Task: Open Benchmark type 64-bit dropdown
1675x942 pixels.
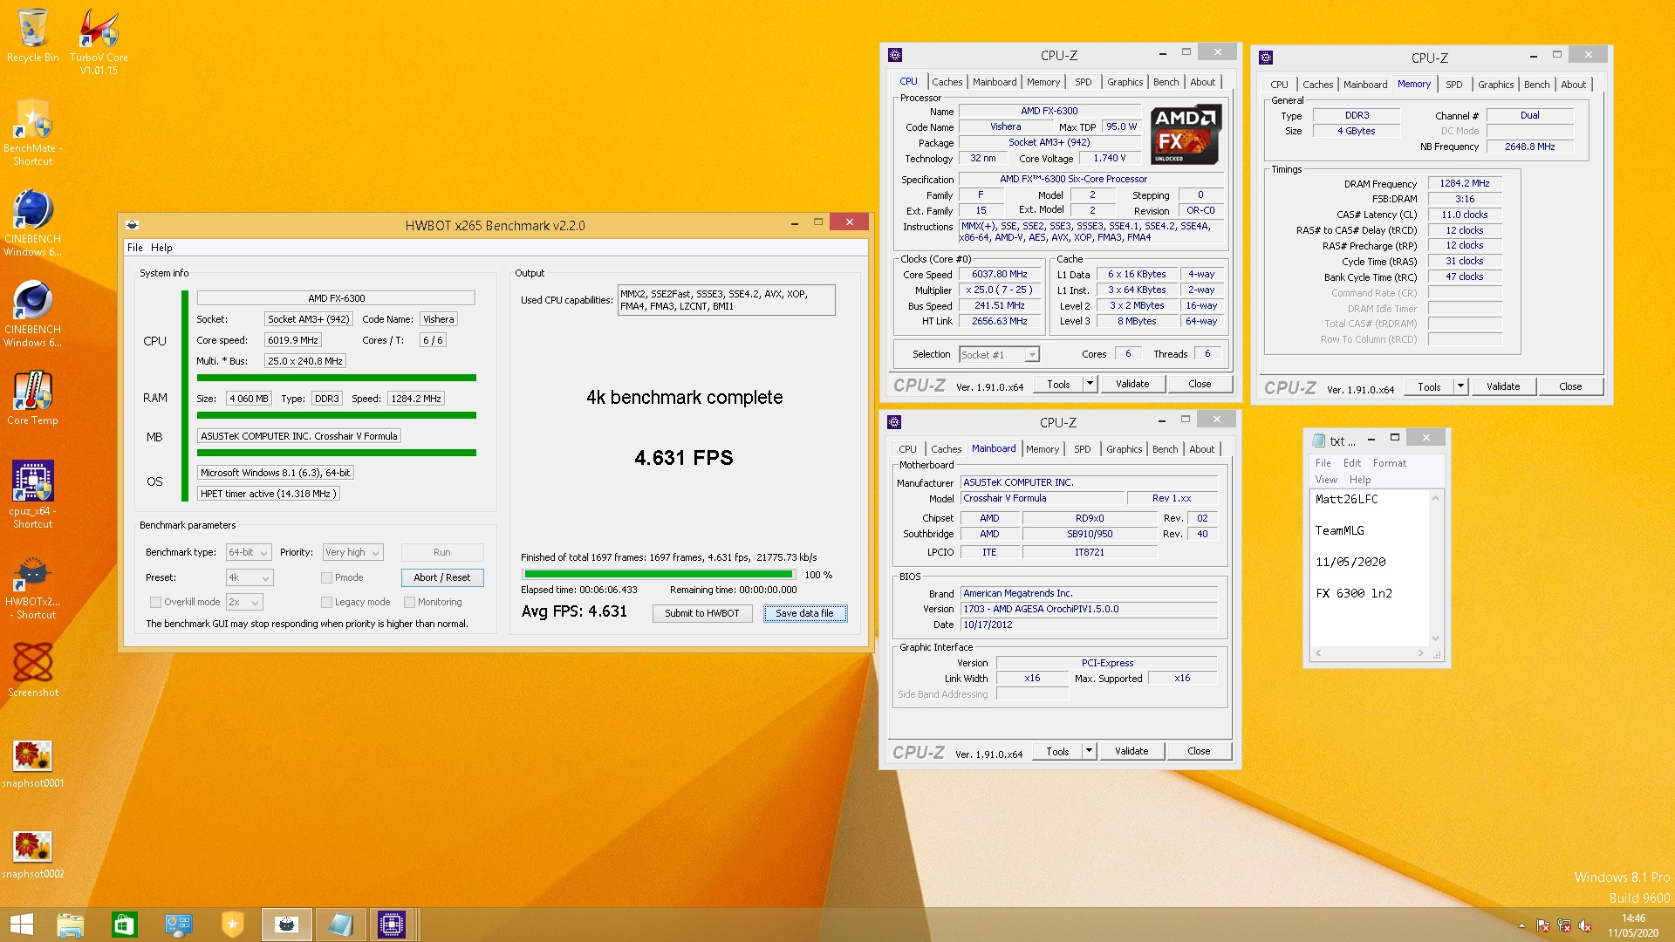Action: [249, 552]
